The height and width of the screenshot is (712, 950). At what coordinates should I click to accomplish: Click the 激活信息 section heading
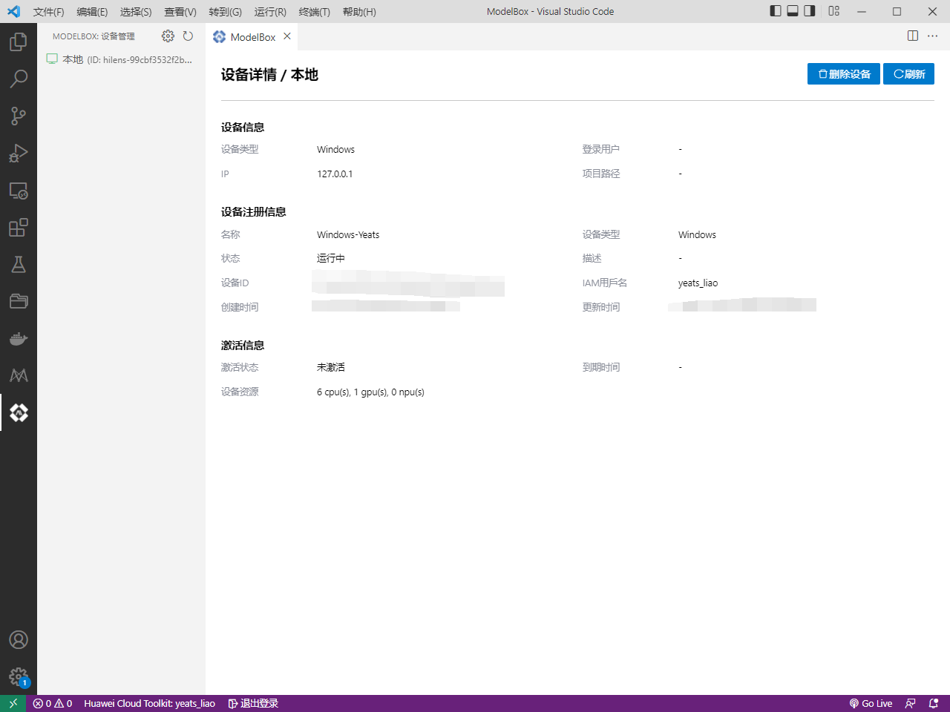click(243, 345)
